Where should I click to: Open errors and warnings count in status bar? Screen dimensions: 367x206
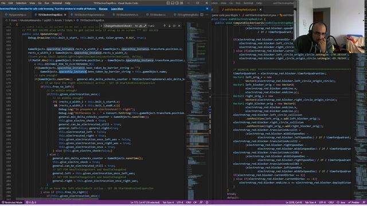pos(31,203)
